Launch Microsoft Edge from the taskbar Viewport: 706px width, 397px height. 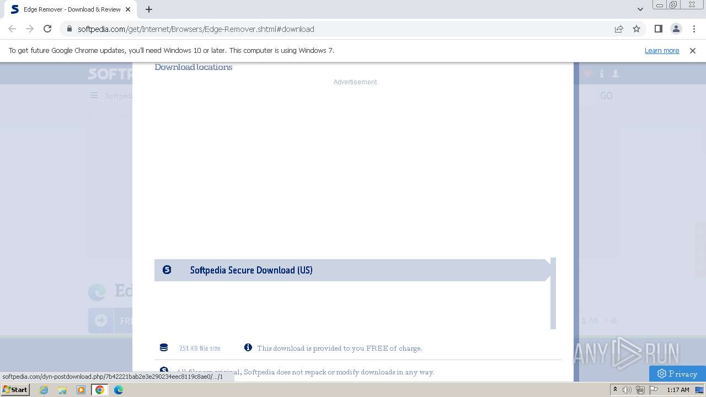click(119, 390)
